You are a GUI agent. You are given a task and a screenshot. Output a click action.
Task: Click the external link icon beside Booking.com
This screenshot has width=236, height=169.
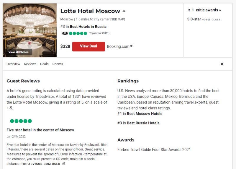(x=132, y=46)
